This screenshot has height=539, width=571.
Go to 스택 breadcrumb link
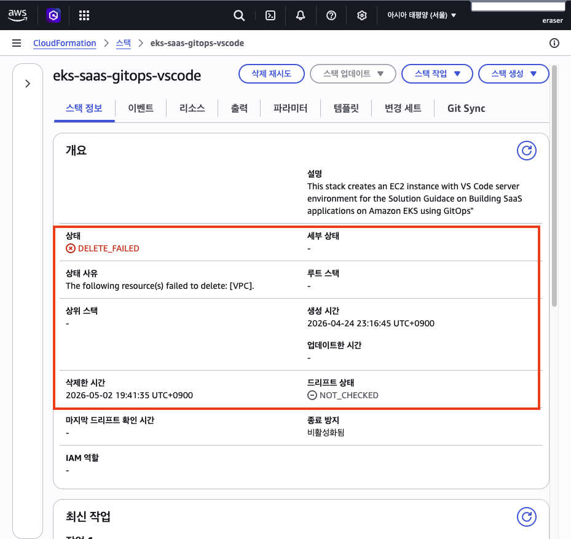click(x=124, y=43)
